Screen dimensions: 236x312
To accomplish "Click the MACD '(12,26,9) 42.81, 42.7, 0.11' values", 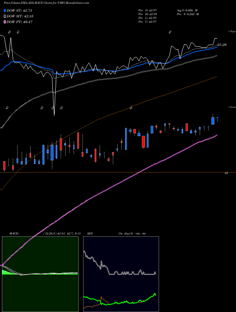I will point(62,234).
